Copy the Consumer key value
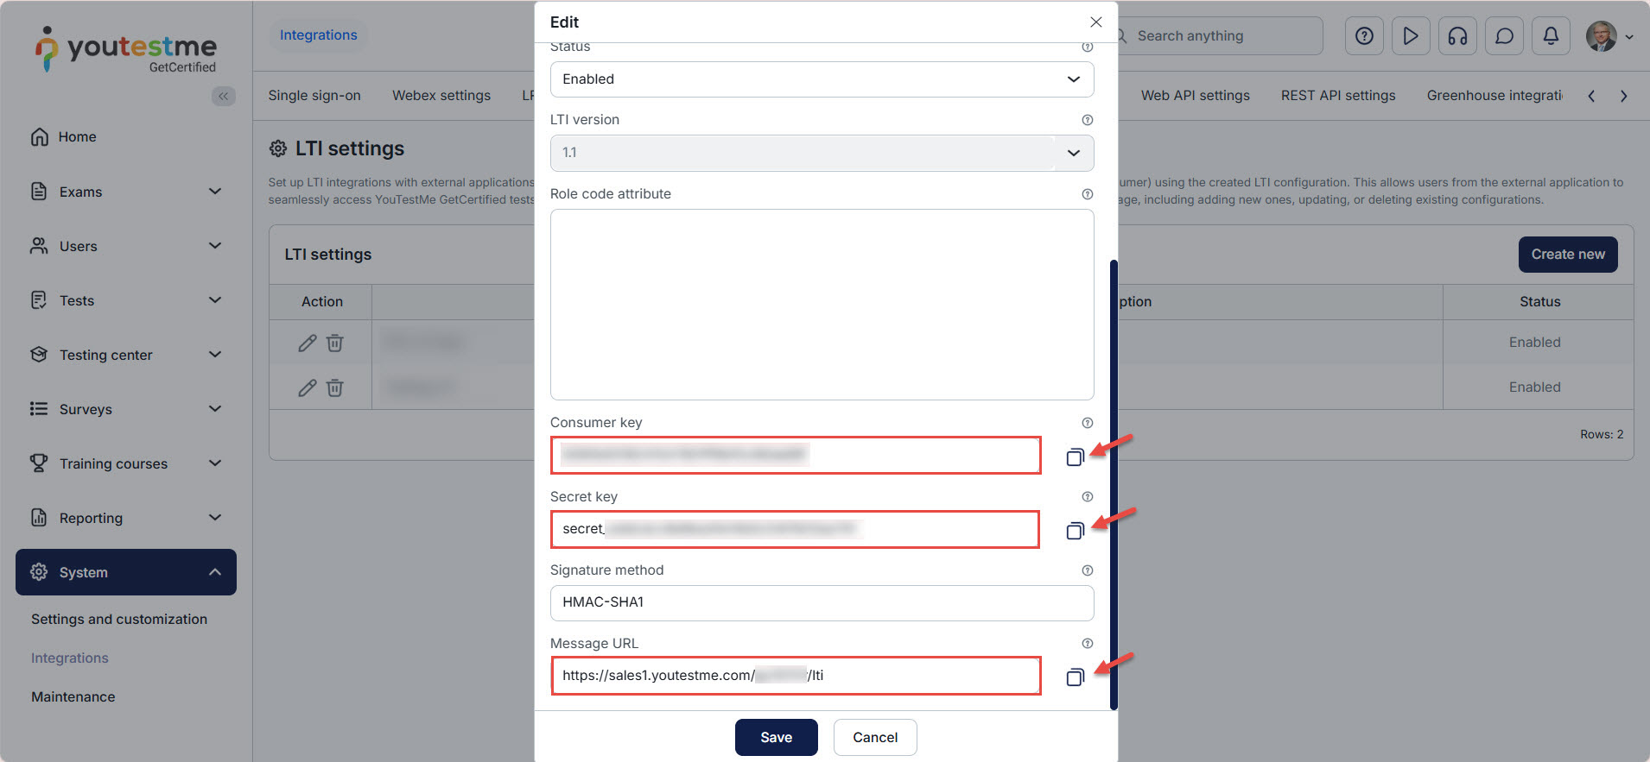This screenshot has height=762, width=1650. tap(1075, 457)
